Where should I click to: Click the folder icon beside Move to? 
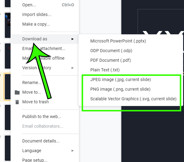(17, 92)
